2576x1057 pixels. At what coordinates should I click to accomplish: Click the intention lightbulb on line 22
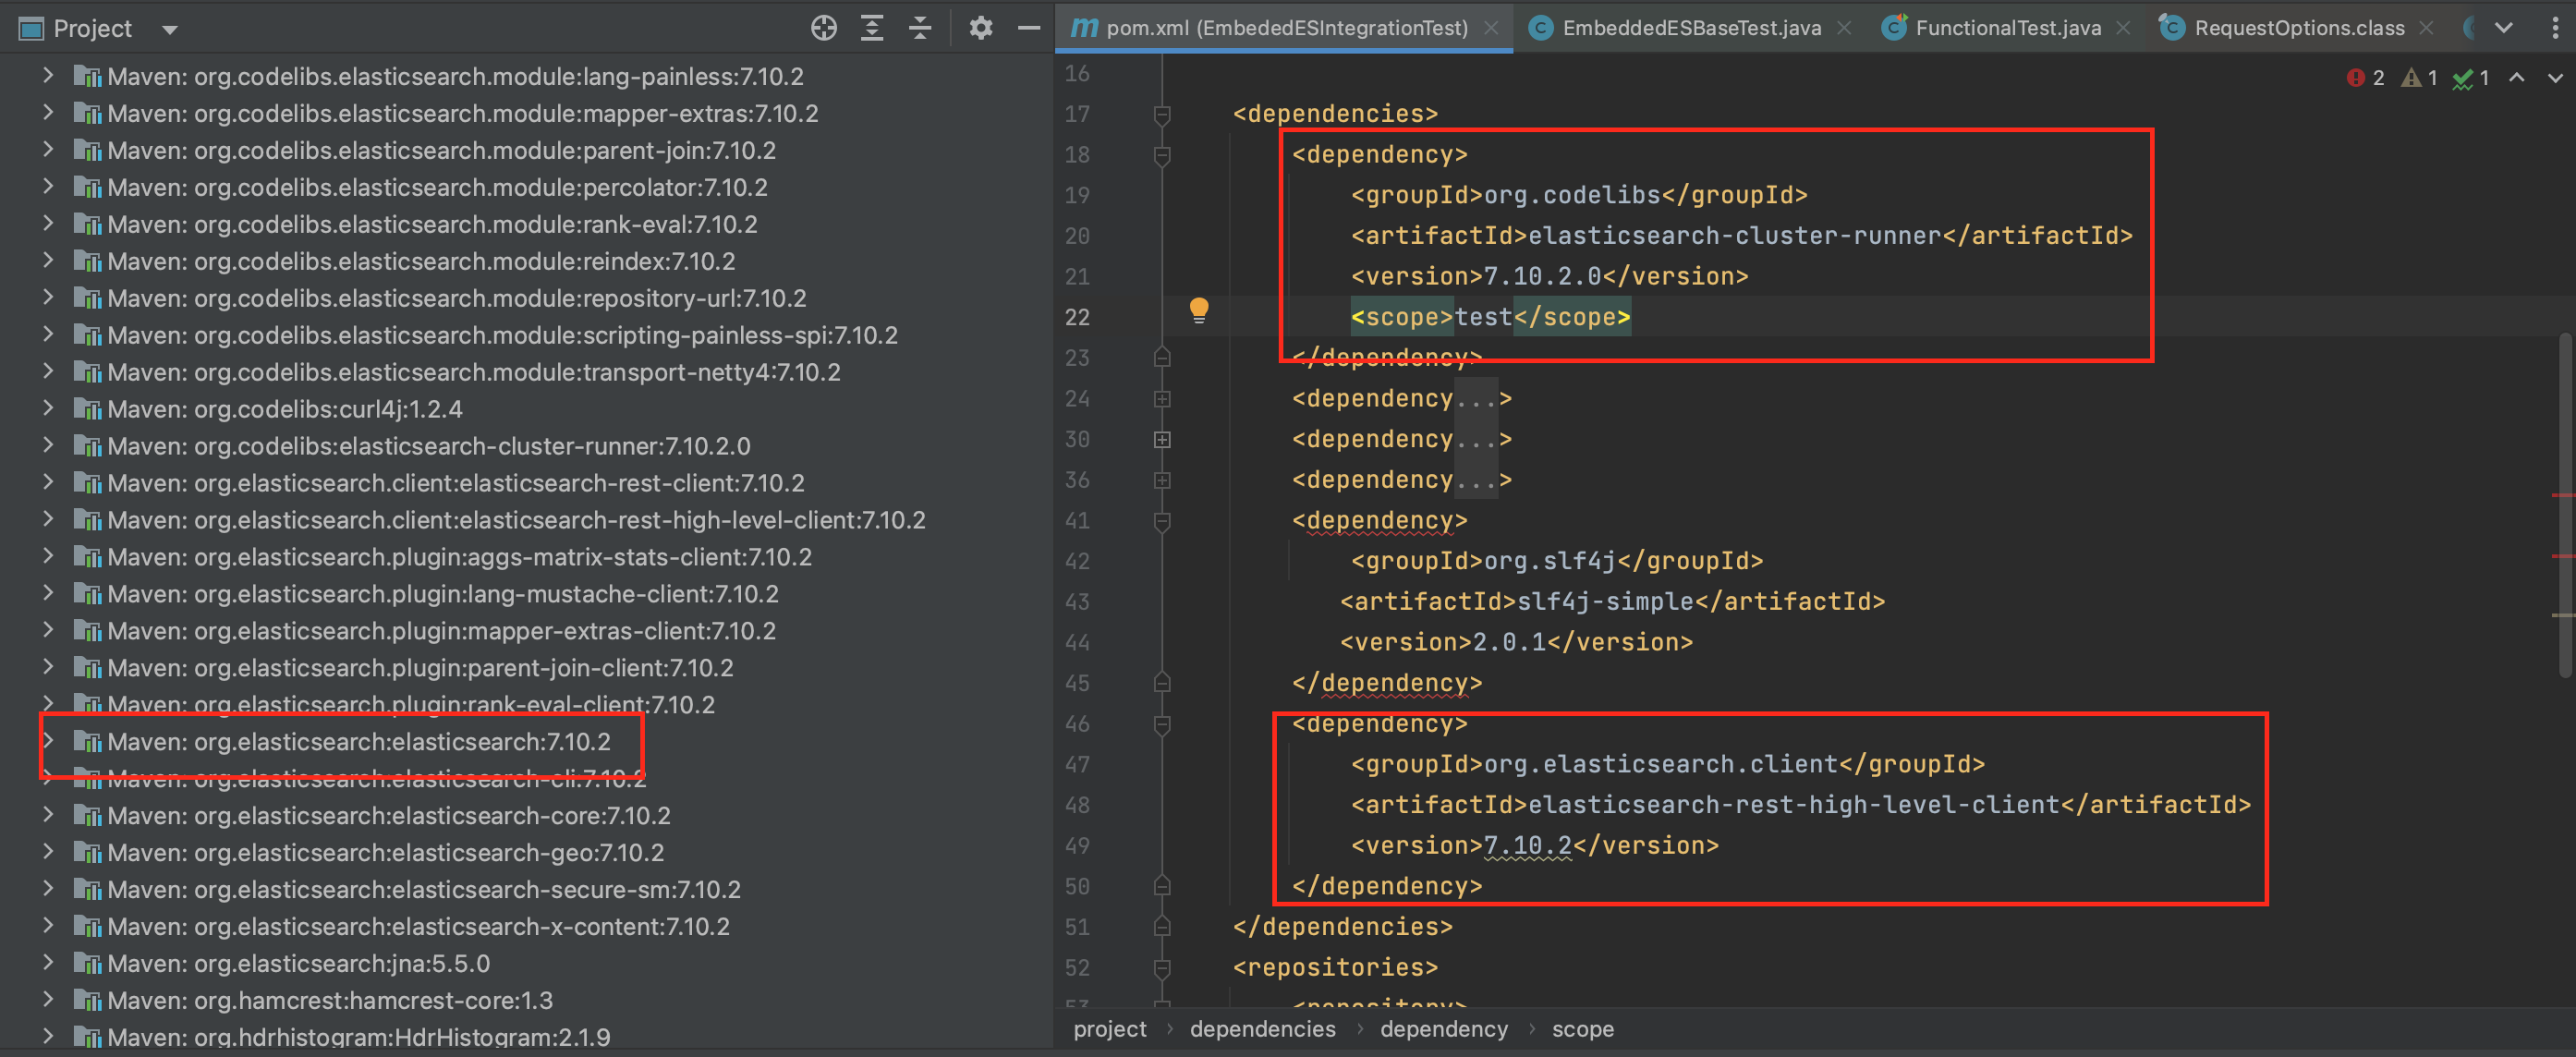pos(1199,311)
